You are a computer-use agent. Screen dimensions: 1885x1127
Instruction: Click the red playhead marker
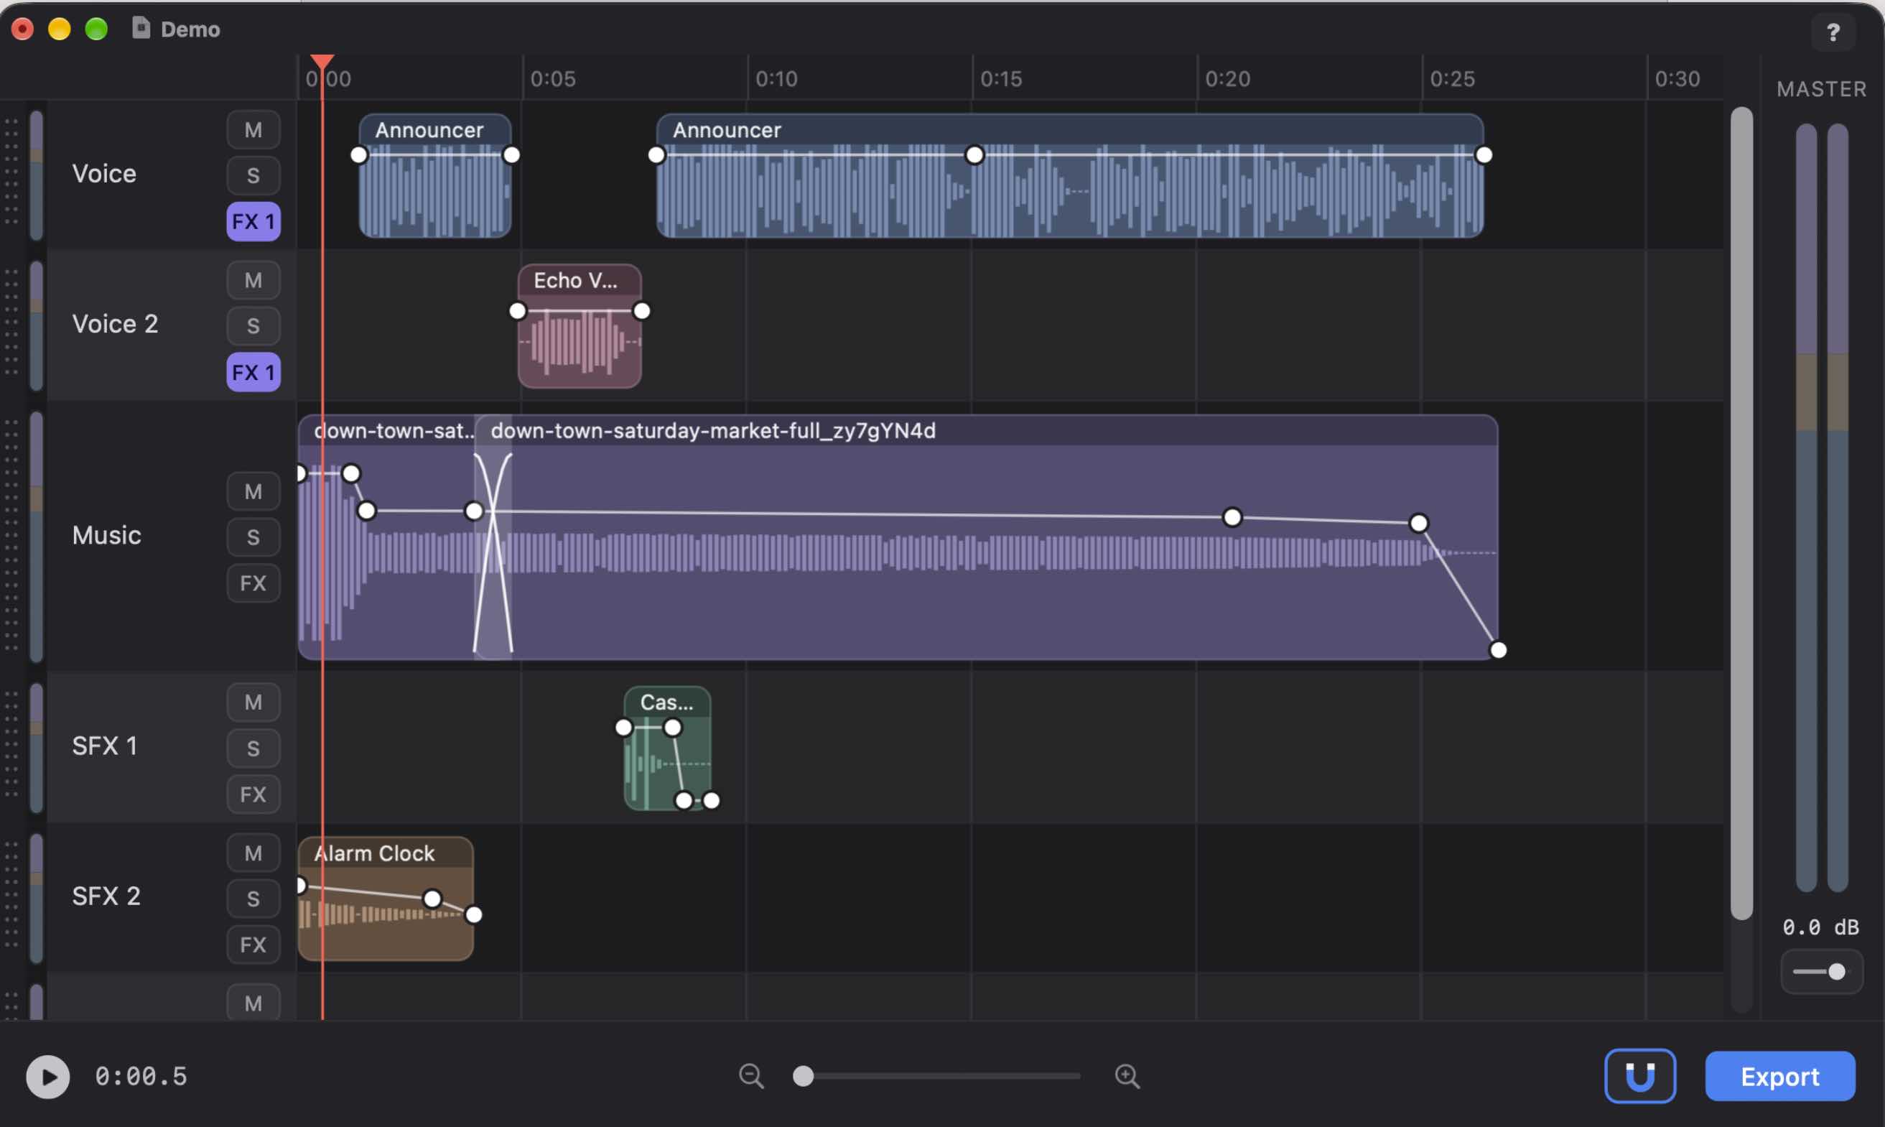[x=322, y=62]
